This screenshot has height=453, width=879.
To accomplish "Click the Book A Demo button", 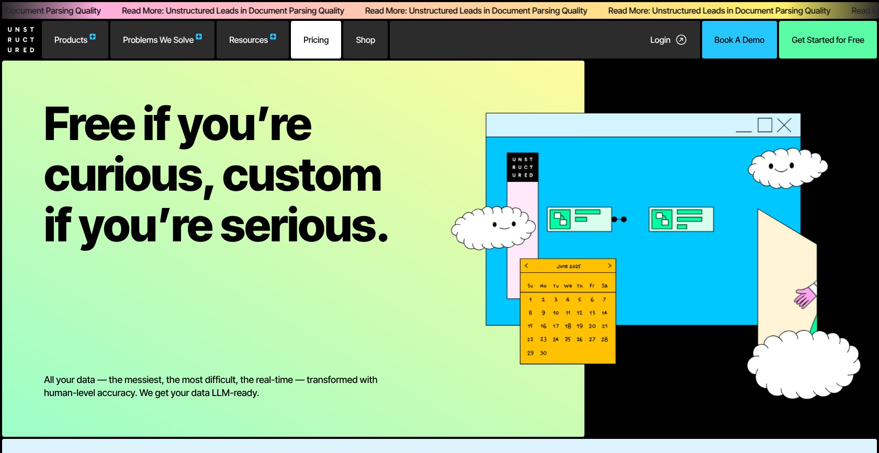I will tap(739, 40).
